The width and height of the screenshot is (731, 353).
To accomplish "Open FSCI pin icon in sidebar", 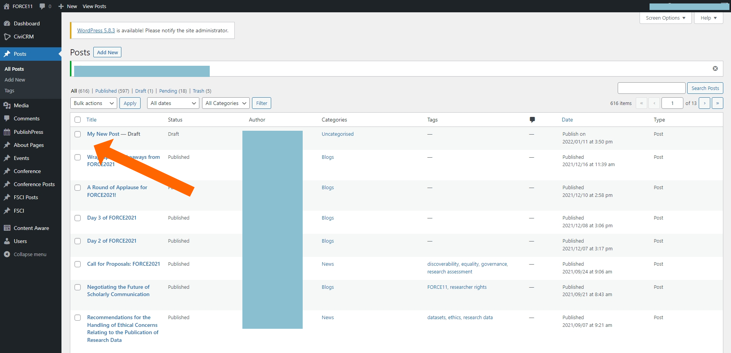I will pyautogui.click(x=7, y=211).
